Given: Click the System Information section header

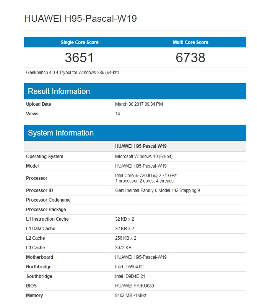Looking at the screenshot, I should (x=61, y=133).
